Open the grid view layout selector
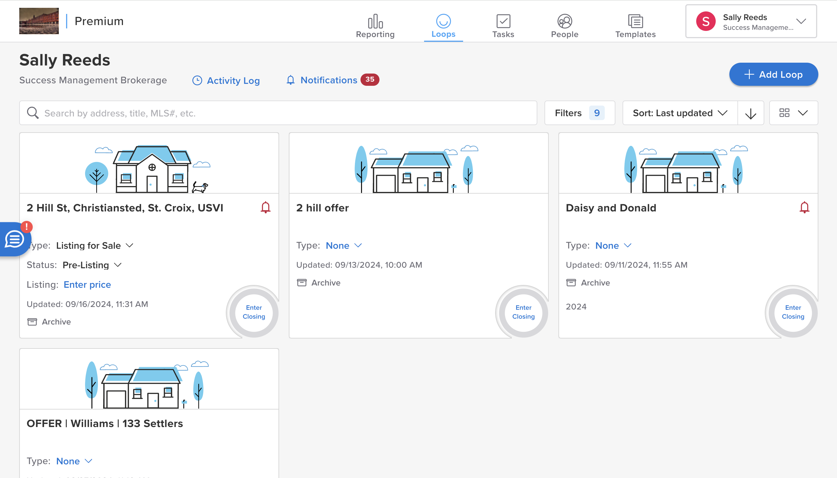 coord(793,113)
